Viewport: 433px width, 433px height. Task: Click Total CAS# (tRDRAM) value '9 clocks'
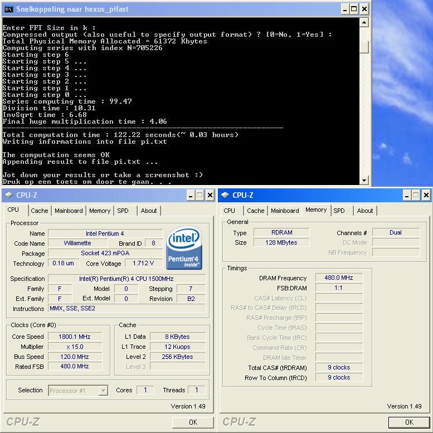pyautogui.click(x=339, y=367)
